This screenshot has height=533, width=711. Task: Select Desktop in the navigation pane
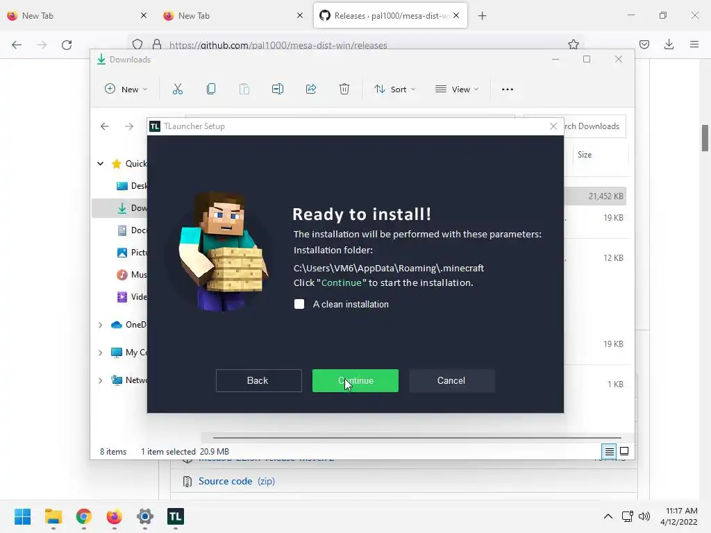(131, 186)
